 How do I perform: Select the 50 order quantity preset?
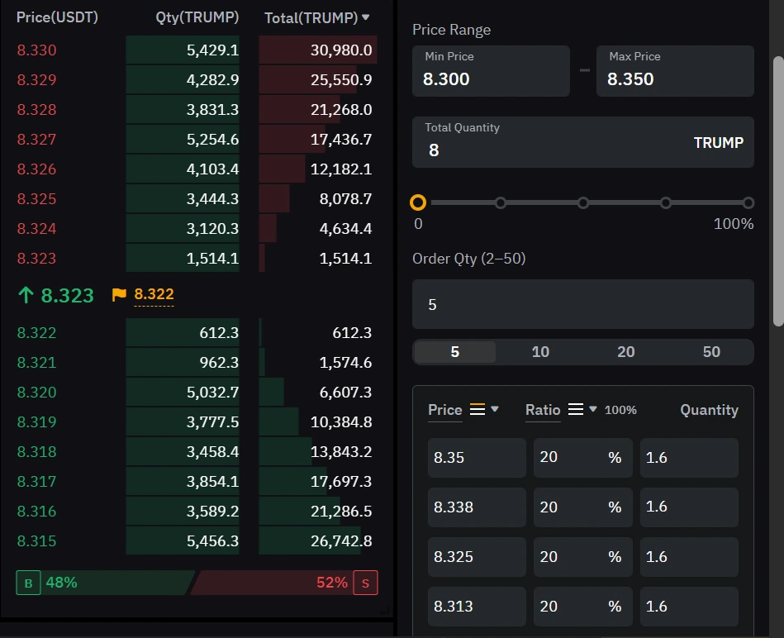tap(710, 351)
